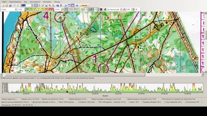
Task: Select the second route-handle arrow tool
Action: (43, 5)
